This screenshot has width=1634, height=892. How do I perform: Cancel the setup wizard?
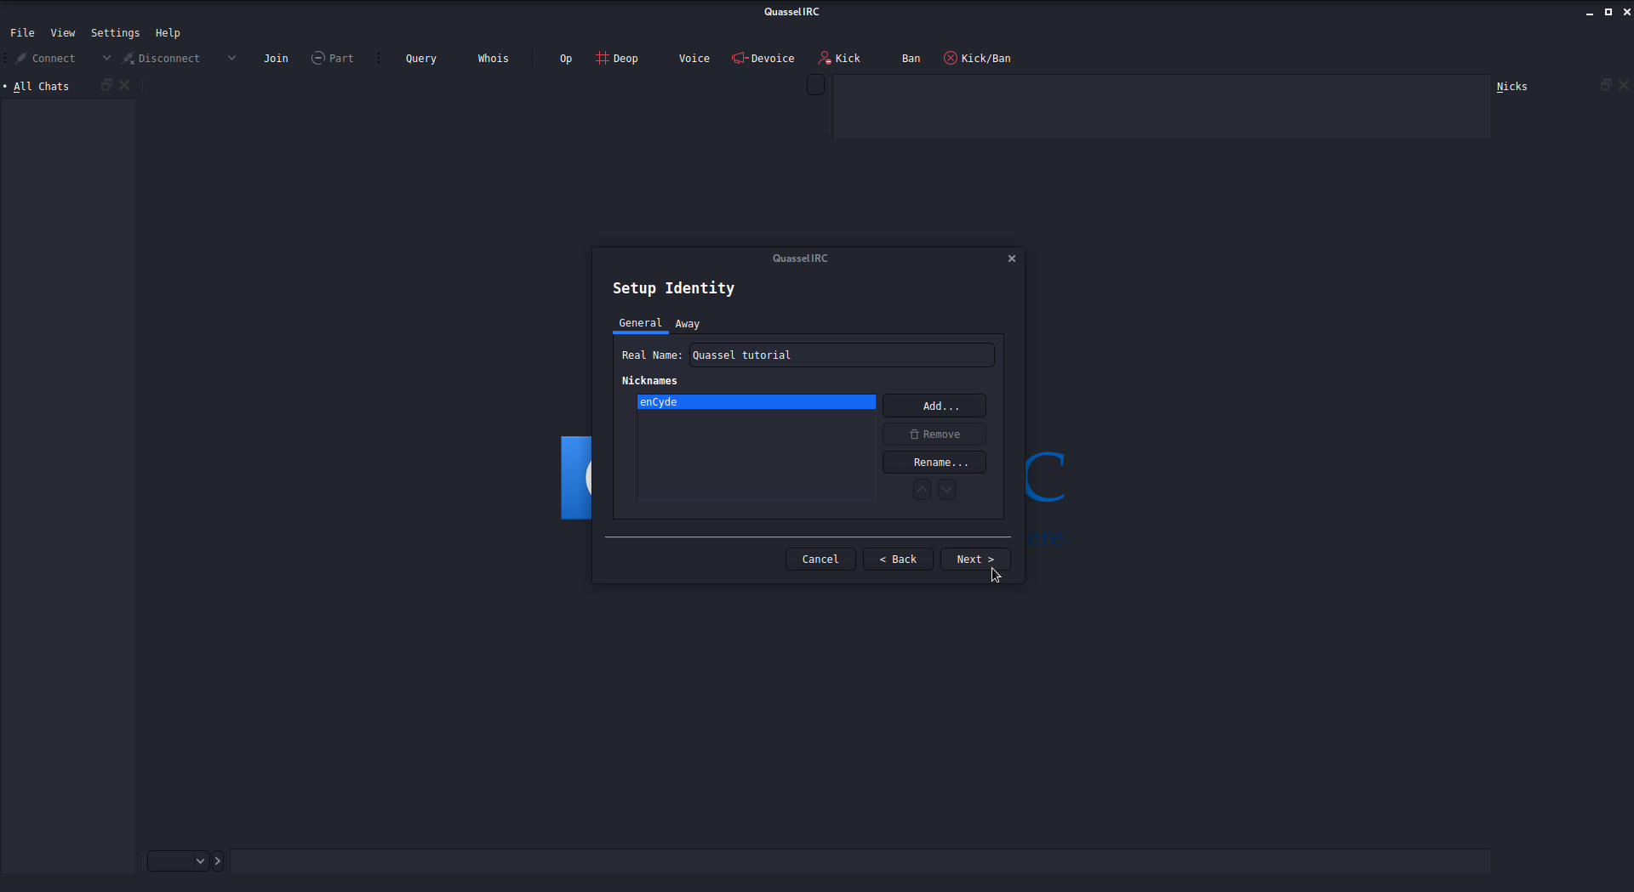pyautogui.click(x=820, y=560)
